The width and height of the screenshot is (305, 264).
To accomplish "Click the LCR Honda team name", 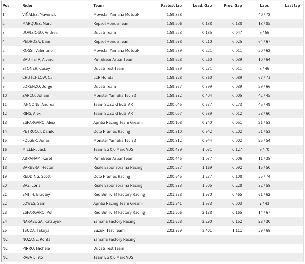I will tap(103, 77).
